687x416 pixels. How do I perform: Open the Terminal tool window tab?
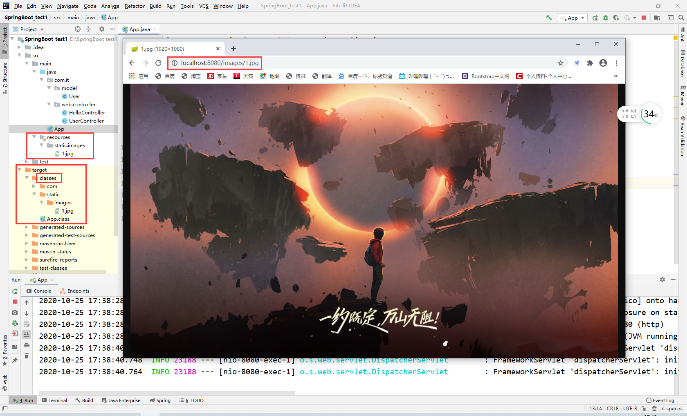[x=54, y=400]
